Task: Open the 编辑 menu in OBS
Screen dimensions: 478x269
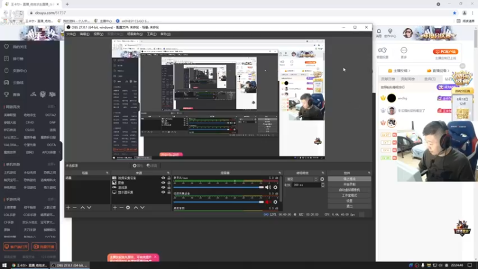Action: pyautogui.click(x=84, y=34)
